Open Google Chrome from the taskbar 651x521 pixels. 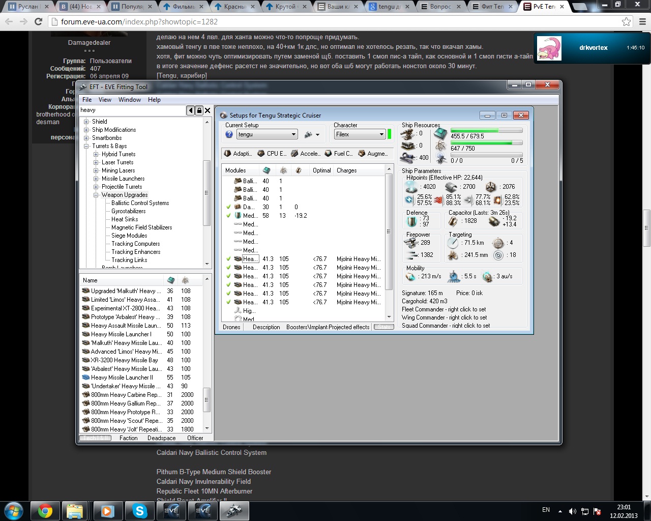(45, 510)
